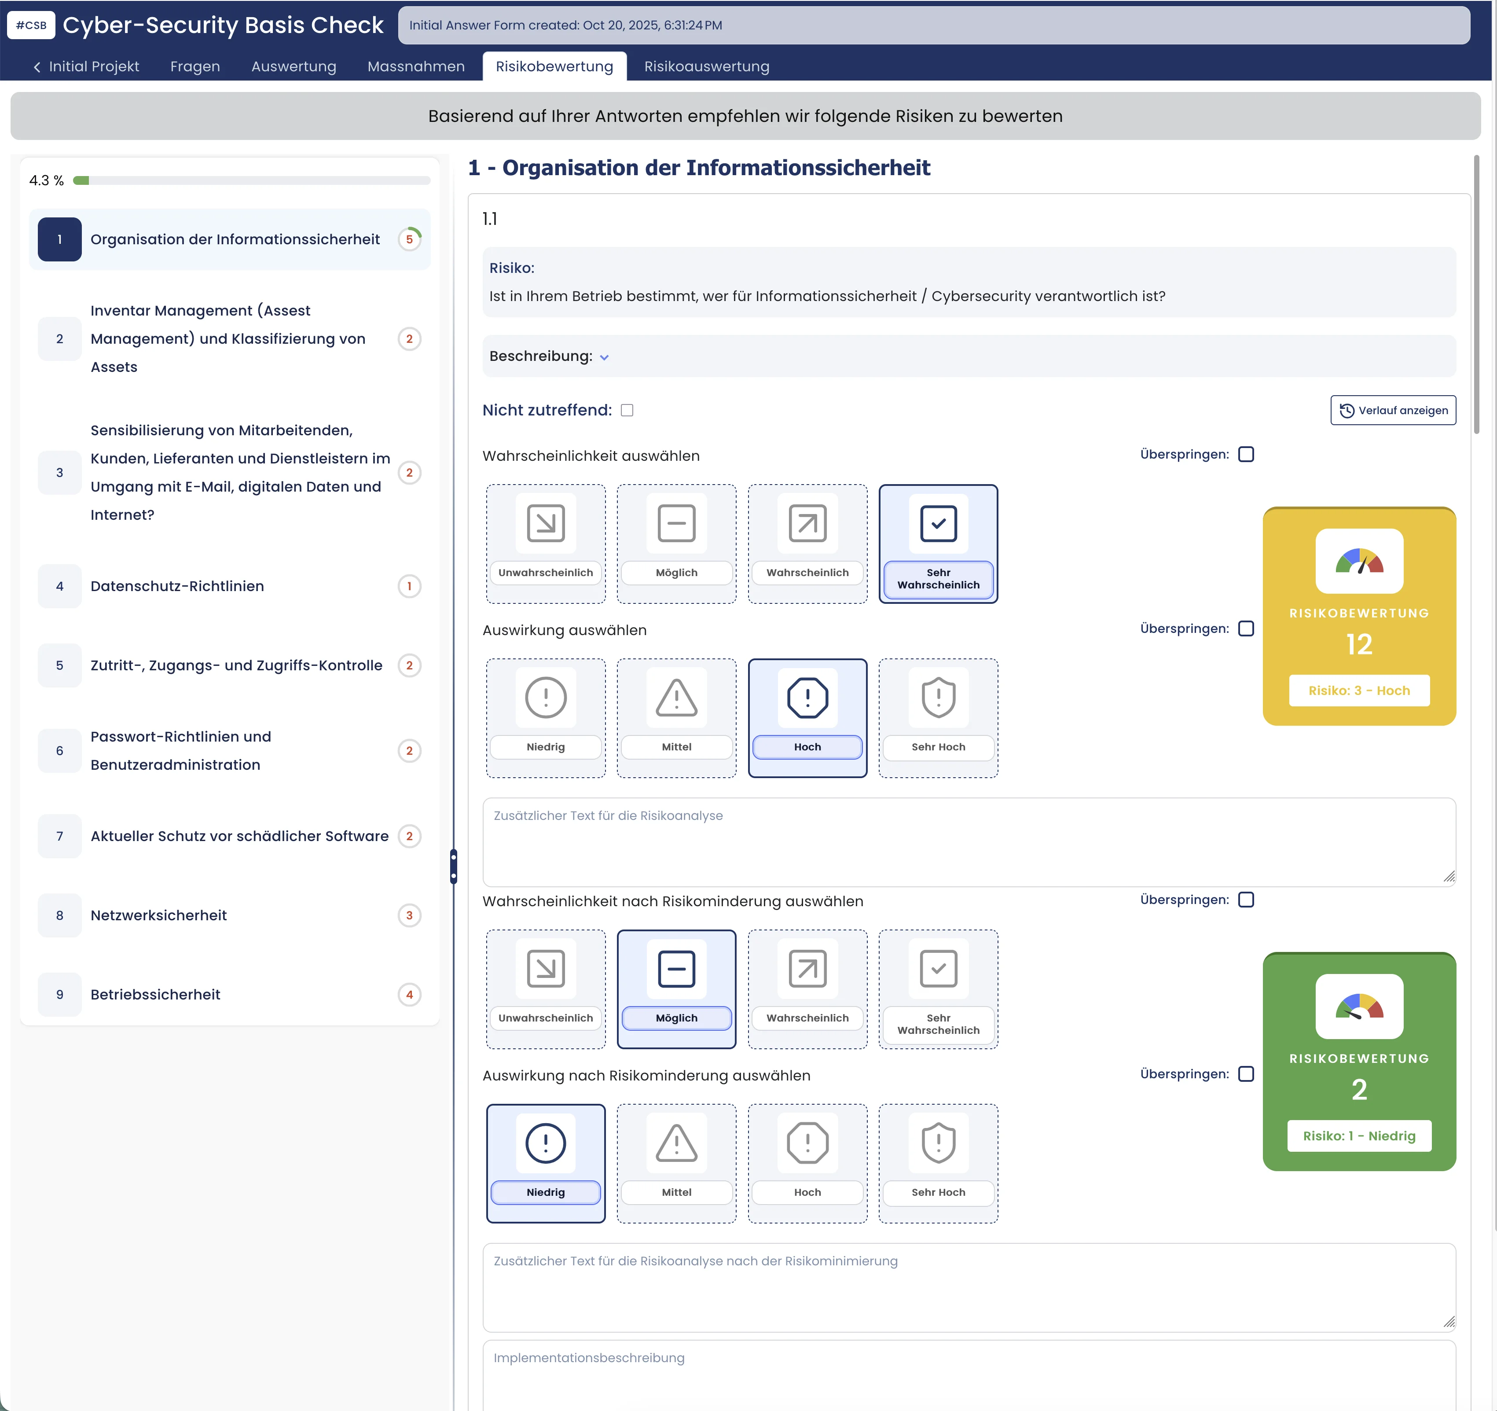Viewport: 1497px width, 1411px height.
Task: Choose Niedrig circle icon under Auswirkung auswählen
Action: [545, 698]
